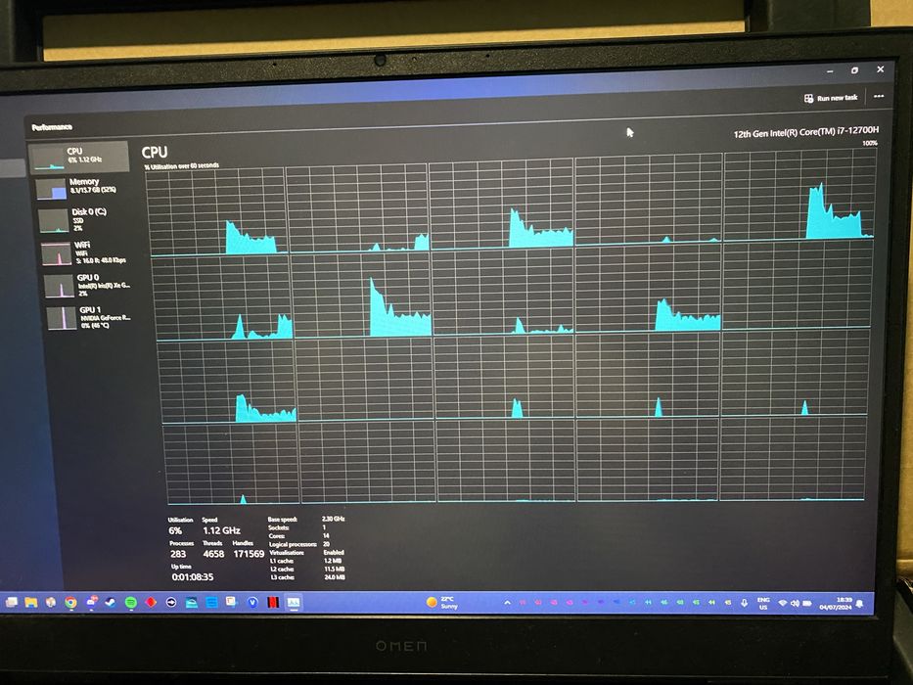Click the Processes count 283
Screen dimensions: 913x685
click(178, 554)
